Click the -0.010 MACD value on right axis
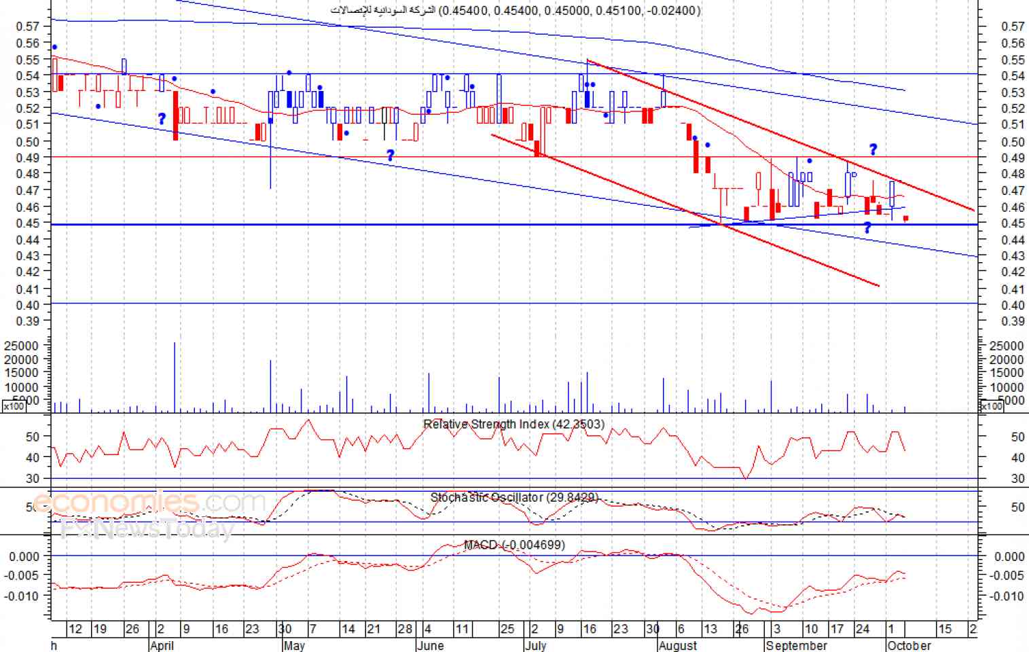Viewport: 1029px width, 652px height. 1008,596
